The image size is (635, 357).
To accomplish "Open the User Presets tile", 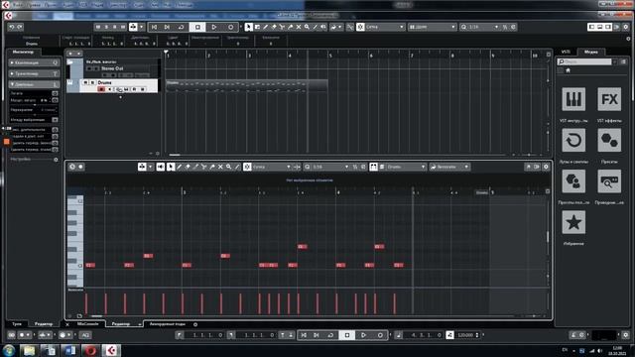I will click(573, 181).
